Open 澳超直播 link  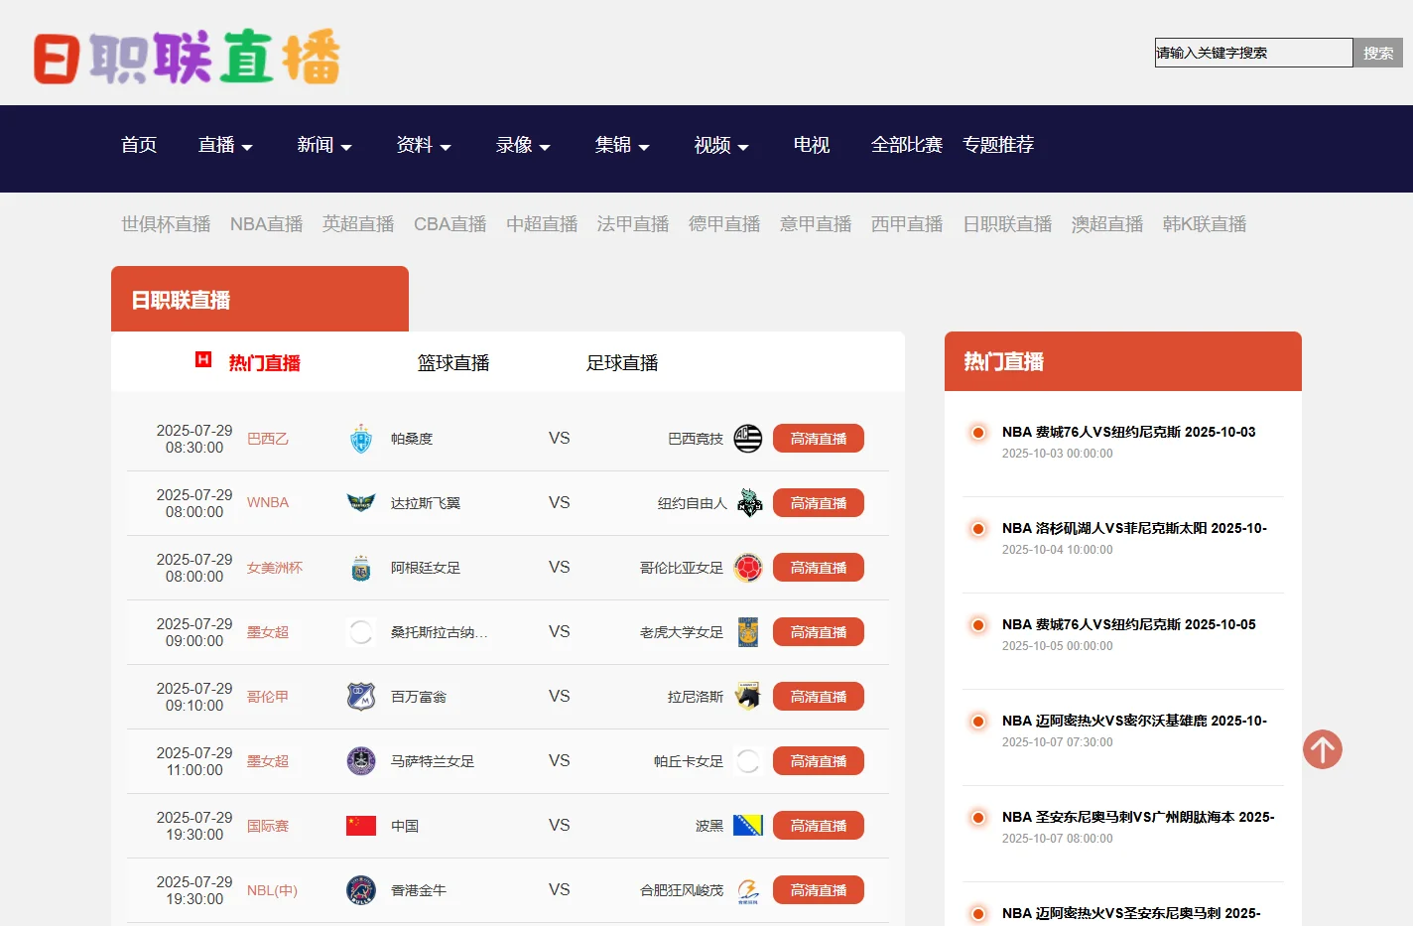pyautogui.click(x=1107, y=224)
